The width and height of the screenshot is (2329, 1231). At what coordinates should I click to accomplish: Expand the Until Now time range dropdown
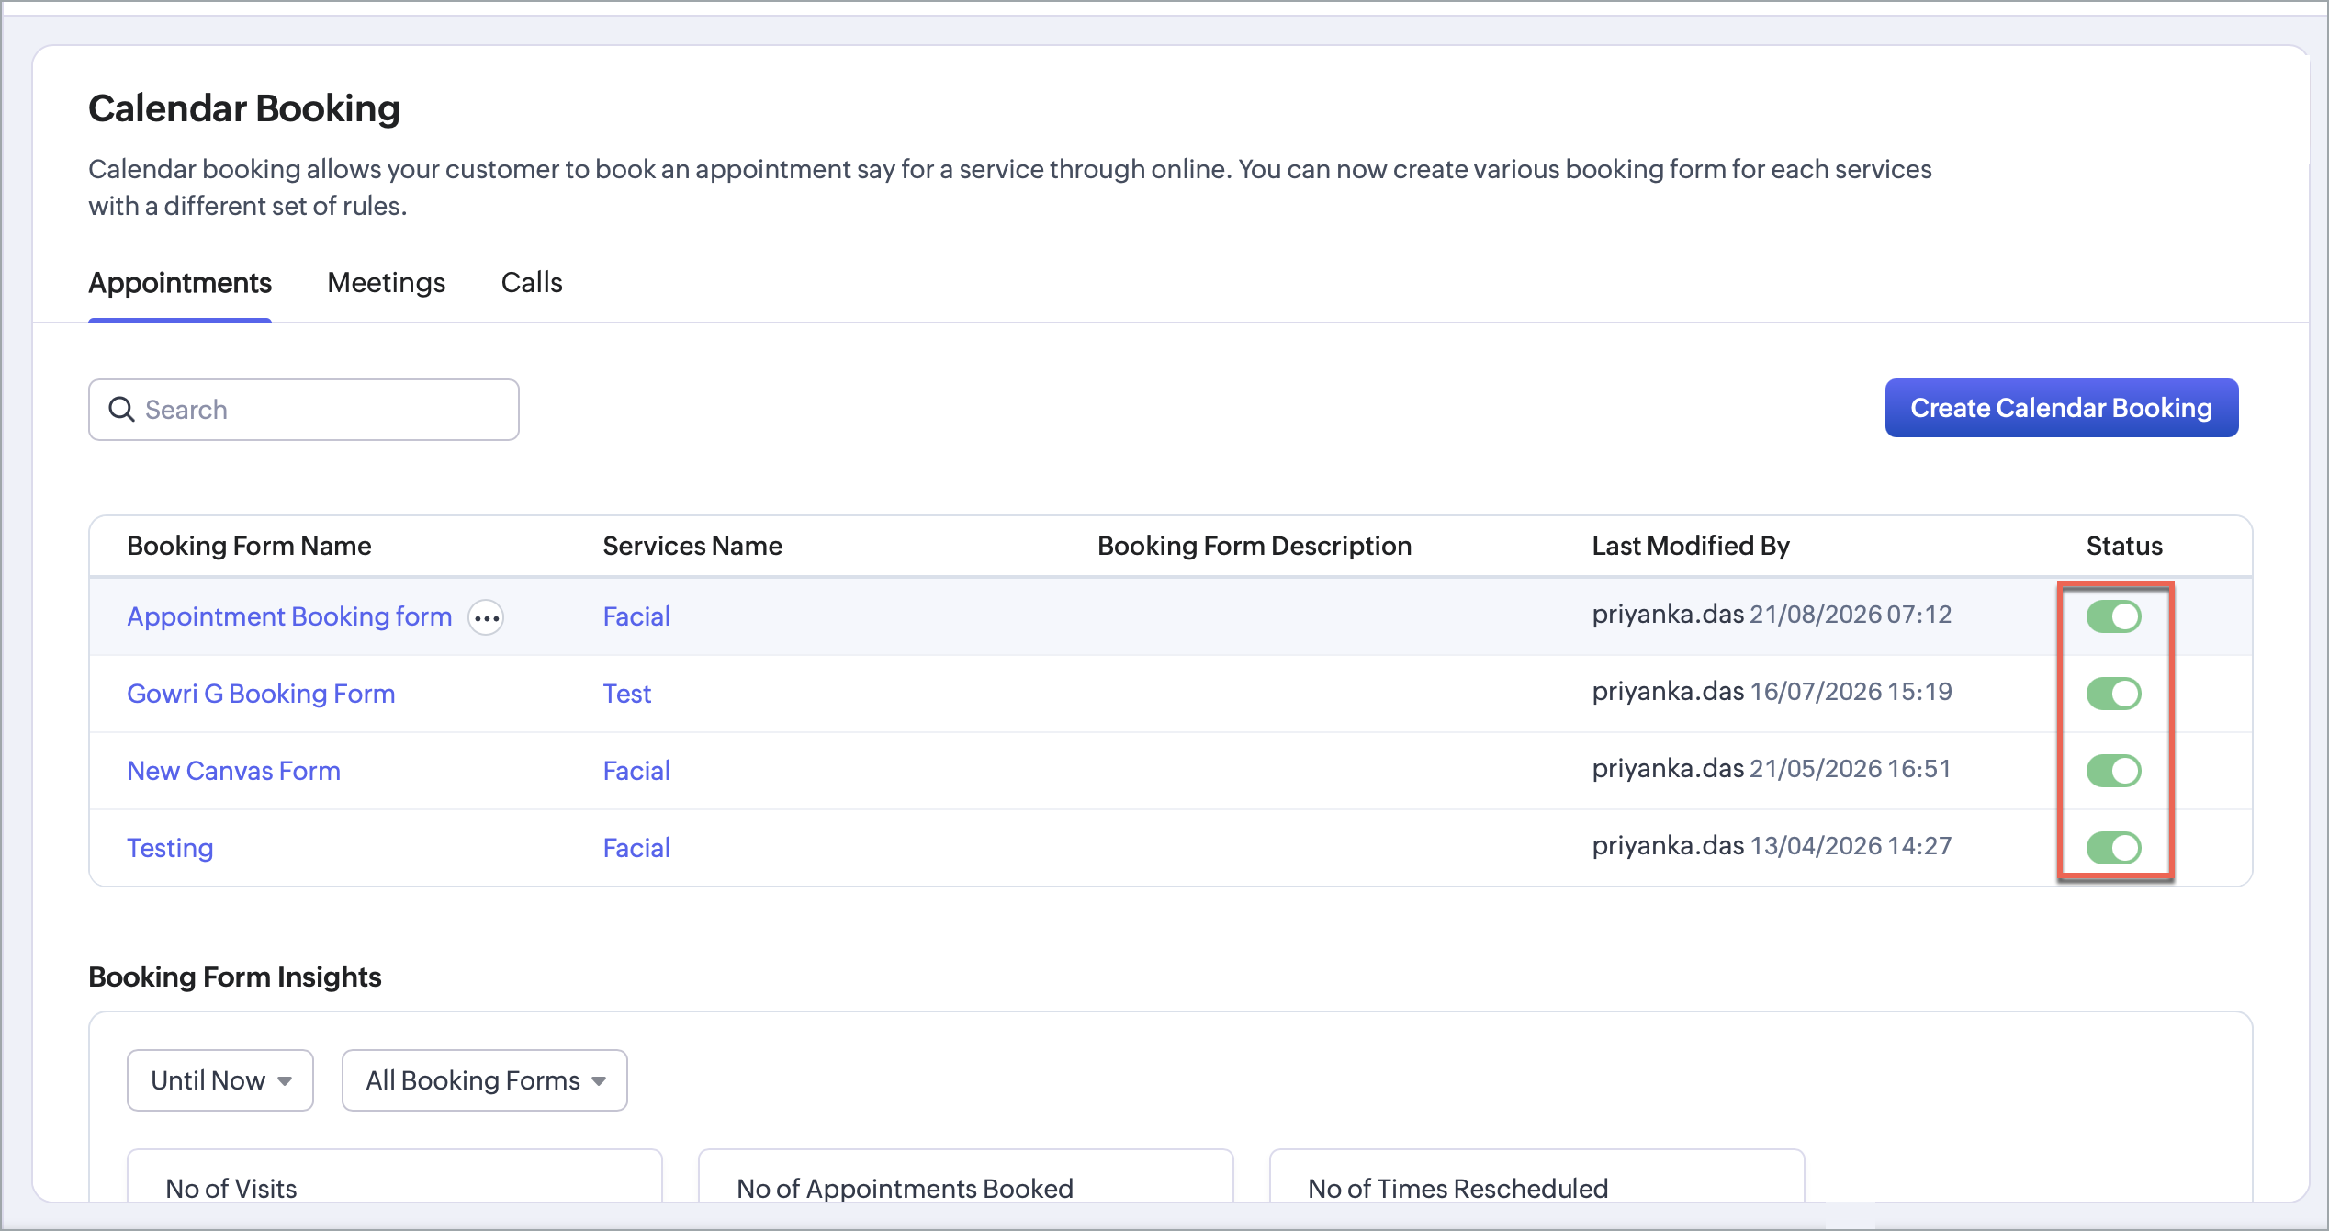pyautogui.click(x=220, y=1080)
